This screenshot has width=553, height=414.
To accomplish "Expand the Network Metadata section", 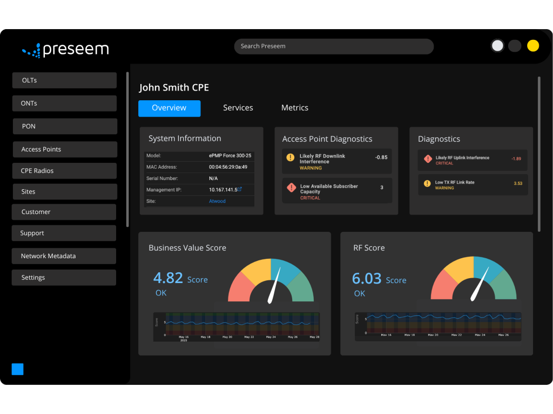I will 63,256.
